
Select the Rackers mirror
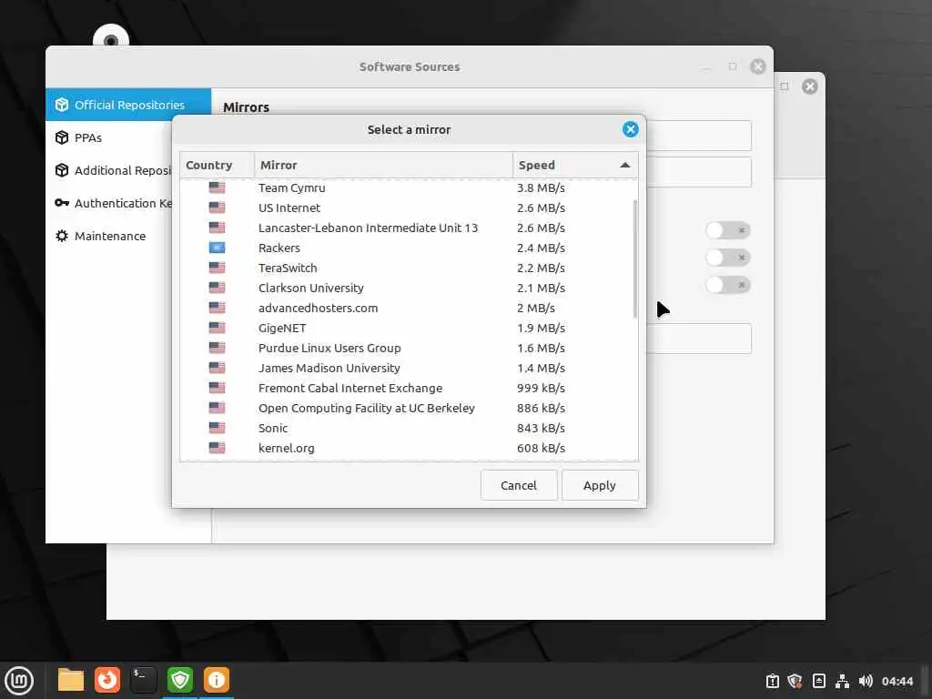click(409, 248)
